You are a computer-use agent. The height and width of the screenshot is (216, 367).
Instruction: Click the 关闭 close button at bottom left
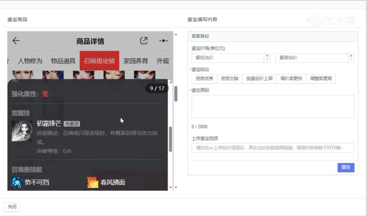click(x=12, y=207)
